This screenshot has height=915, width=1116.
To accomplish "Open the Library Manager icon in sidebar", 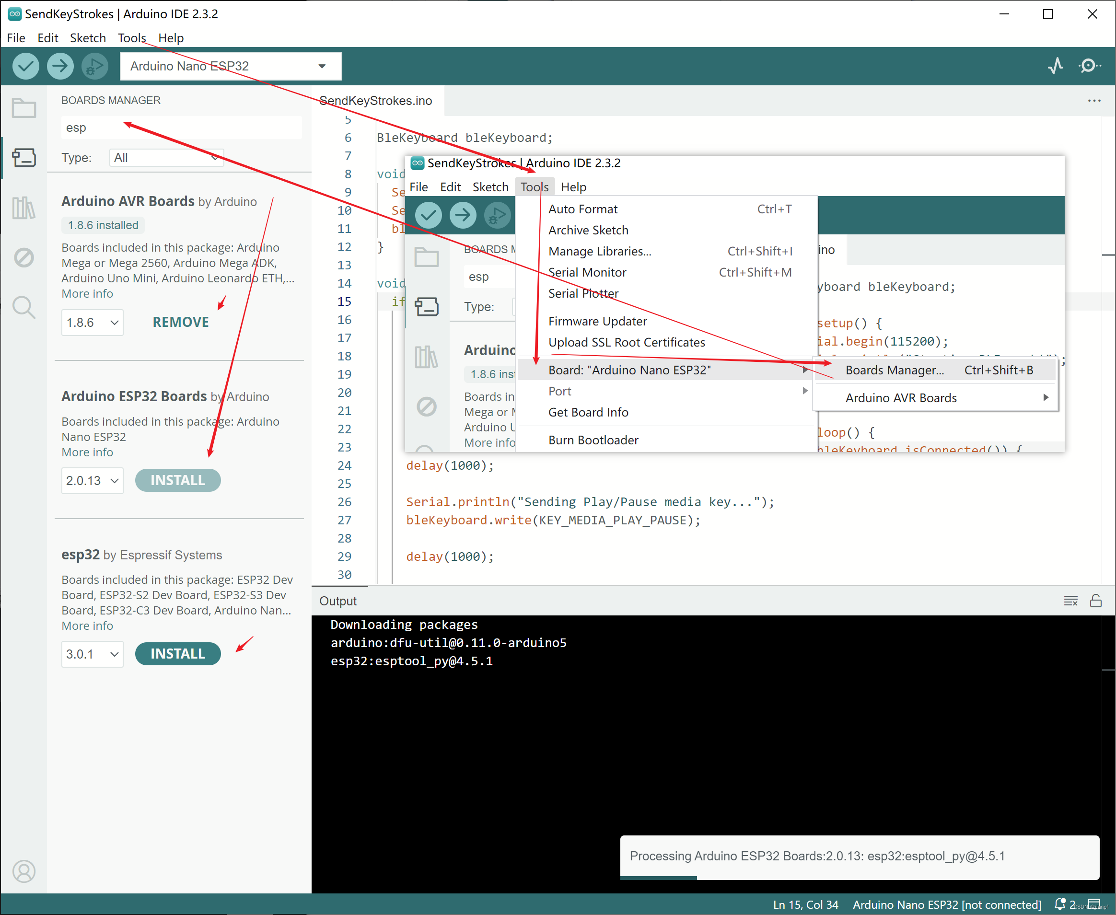I will click(23, 207).
